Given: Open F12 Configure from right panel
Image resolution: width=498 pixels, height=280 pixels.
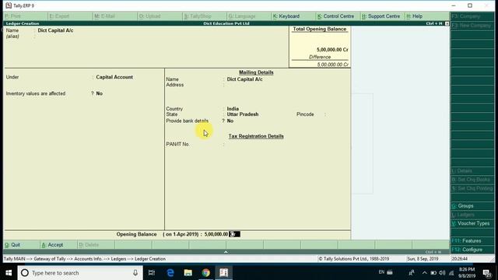Looking at the screenshot, I should (x=472, y=250).
